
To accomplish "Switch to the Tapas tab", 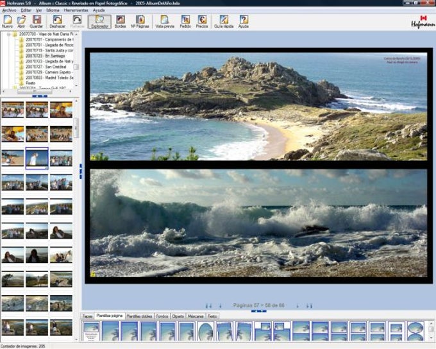I will click(87, 316).
